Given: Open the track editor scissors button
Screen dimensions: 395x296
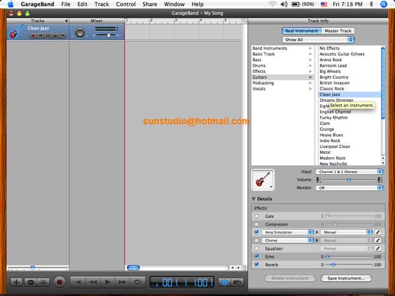Looking at the screenshot, I should [x=43, y=282].
